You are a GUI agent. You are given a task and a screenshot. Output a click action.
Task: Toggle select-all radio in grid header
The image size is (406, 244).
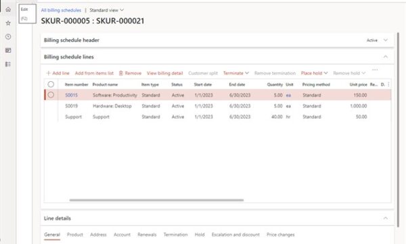(51, 84)
